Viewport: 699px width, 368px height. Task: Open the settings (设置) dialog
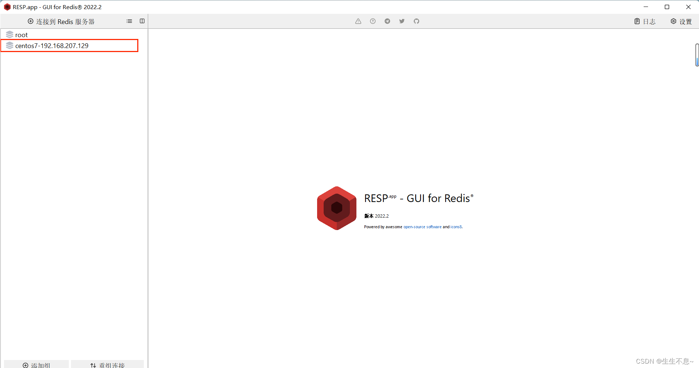click(681, 21)
